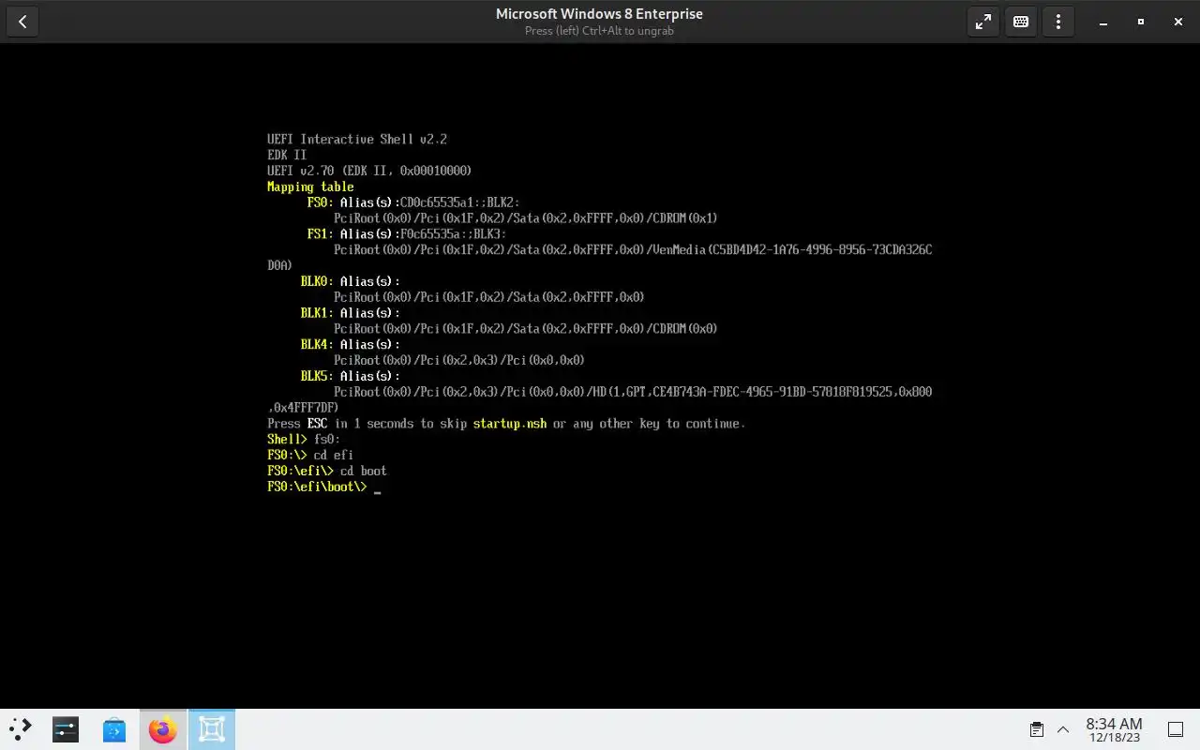Show desktop using the corner taskbar button
This screenshot has height=750, width=1200.
point(1176,729)
